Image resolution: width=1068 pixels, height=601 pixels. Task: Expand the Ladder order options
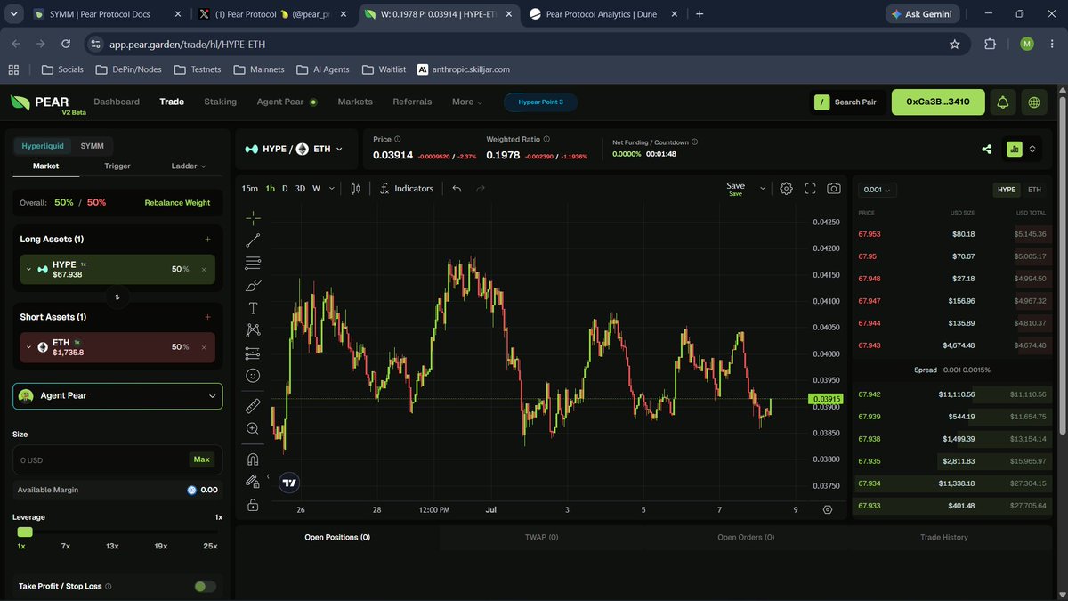point(189,166)
